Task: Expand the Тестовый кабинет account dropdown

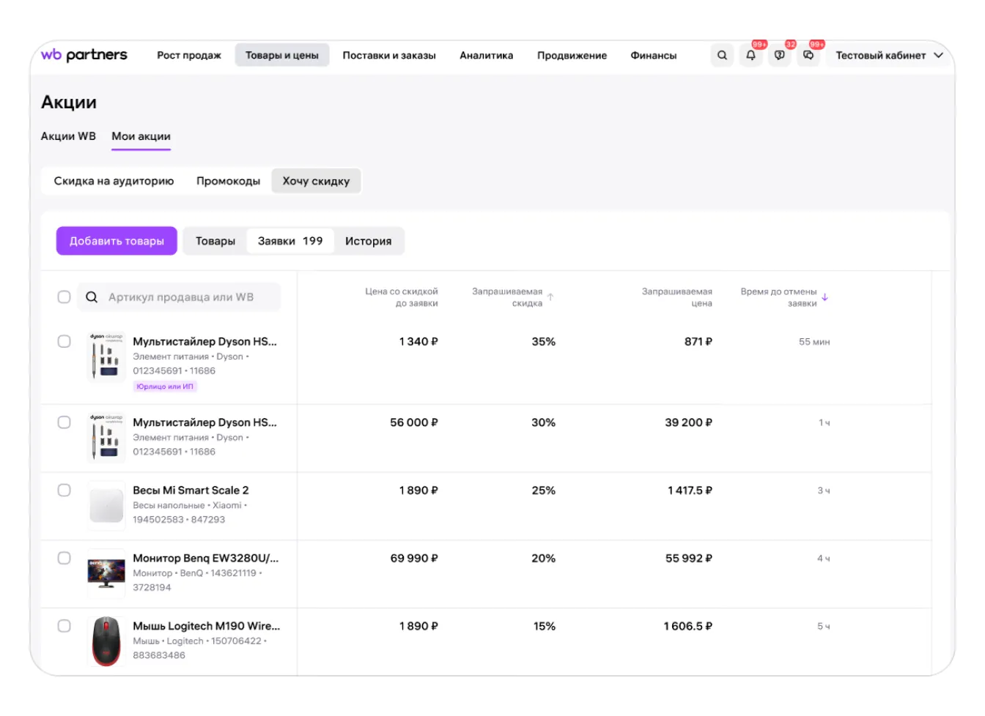Action: tap(889, 55)
